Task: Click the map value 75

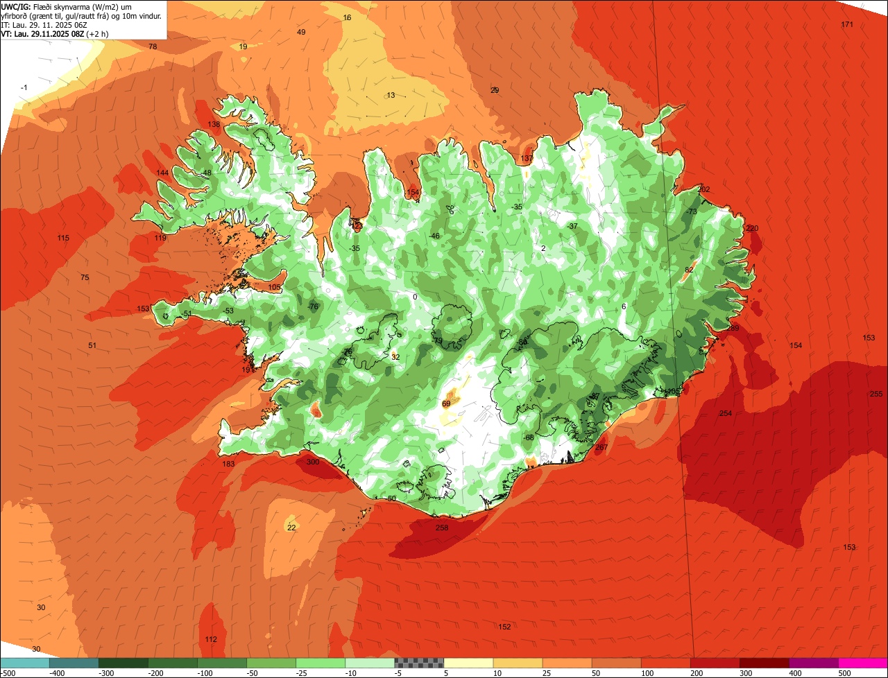Action: (85, 277)
